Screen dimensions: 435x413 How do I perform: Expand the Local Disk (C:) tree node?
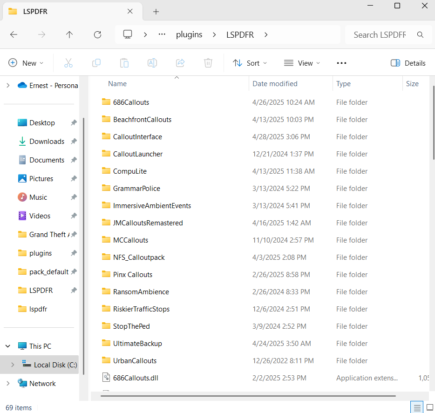pyautogui.click(x=13, y=365)
